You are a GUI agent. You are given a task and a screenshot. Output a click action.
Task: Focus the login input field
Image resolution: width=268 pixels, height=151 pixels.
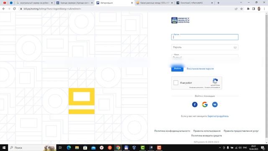click(205, 37)
